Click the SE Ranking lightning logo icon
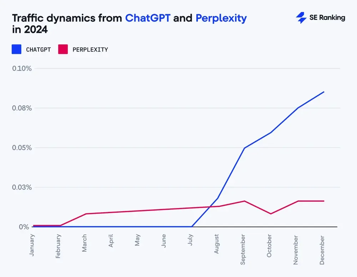The height and width of the screenshot is (277, 357). click(x=301, y=18)
